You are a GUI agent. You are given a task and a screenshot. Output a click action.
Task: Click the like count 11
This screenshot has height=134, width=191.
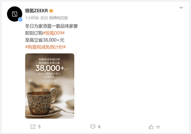[x=158, y=127]
